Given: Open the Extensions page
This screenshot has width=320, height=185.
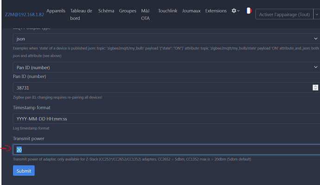Looking at the screenshot, I should (x=216, y=11).
